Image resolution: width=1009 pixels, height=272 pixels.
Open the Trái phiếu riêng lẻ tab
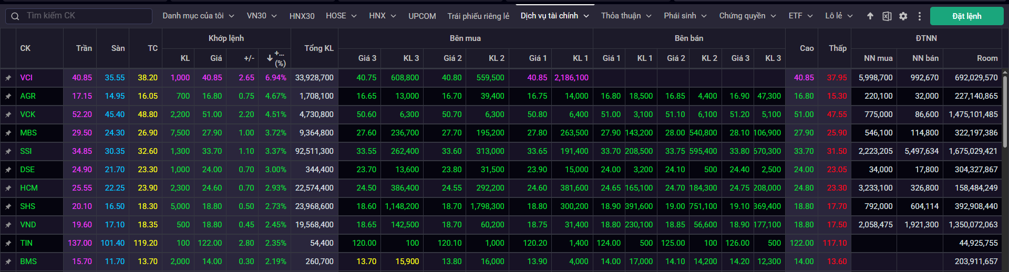pyautogui.click(x=478, y=16)
